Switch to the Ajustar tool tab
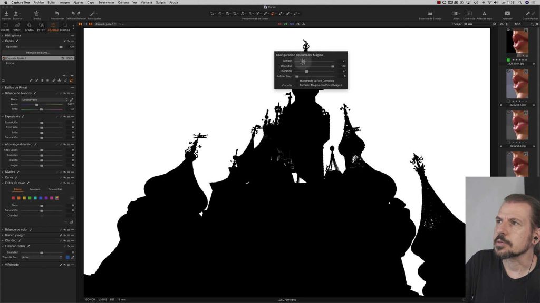 click(53, 25)
